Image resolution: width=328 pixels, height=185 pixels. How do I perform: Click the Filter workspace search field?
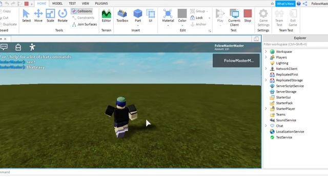coord(295,44)
